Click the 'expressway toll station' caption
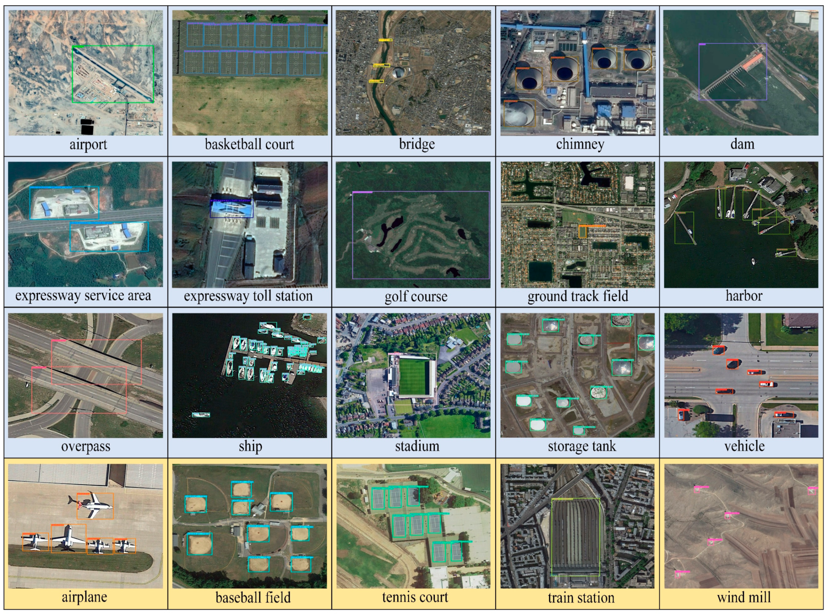The height and width of the screenshot is (615, 828). [248, 296]
